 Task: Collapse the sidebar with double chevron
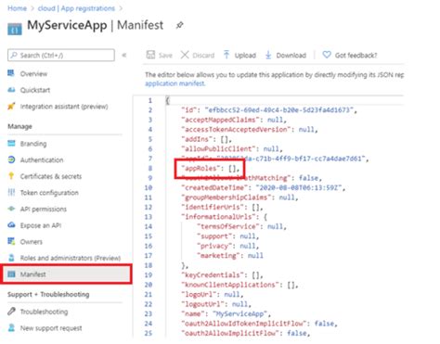124,56
